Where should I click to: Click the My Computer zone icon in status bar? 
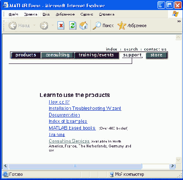click(111, 174)
